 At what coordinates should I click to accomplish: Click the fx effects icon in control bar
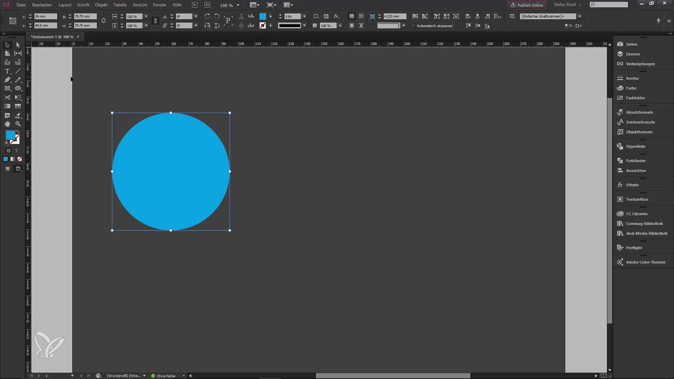336,16
